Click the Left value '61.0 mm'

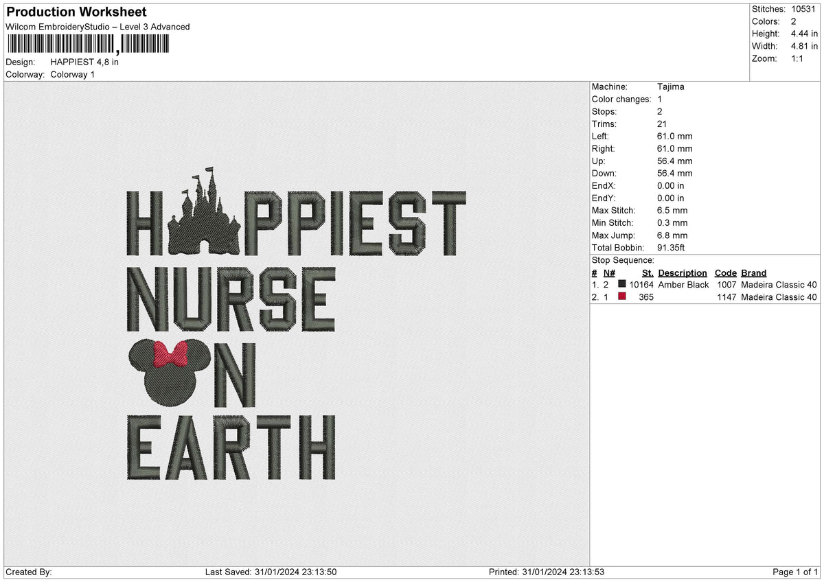click(x=674, y=136)
